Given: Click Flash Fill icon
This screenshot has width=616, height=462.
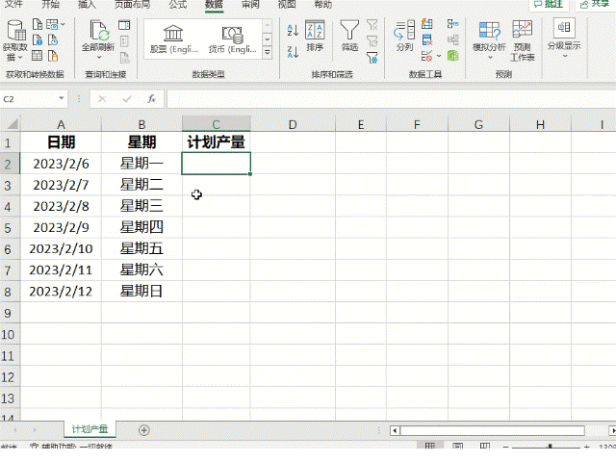Looking at the screenshot, I should (427, 24).
